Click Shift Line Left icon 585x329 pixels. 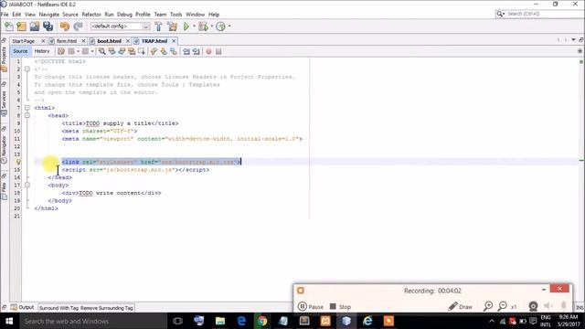click(x=186, y=51)
